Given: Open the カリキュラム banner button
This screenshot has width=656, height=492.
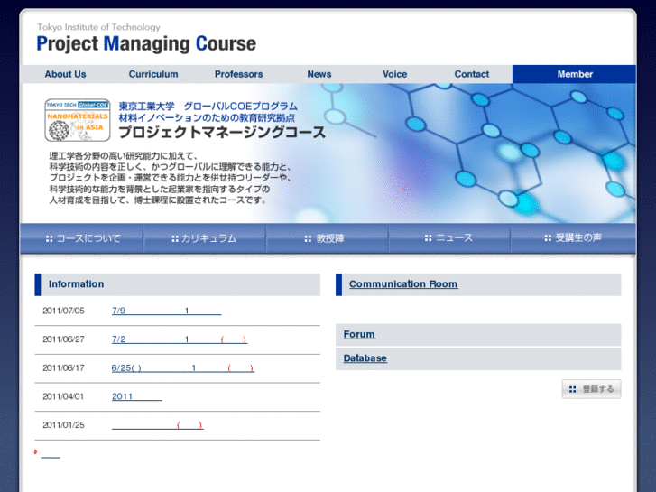Looking at the screenshot, I should pos(205,238).
